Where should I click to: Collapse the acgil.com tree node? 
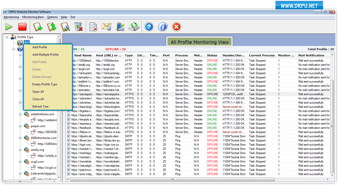(x=20, y=162)
